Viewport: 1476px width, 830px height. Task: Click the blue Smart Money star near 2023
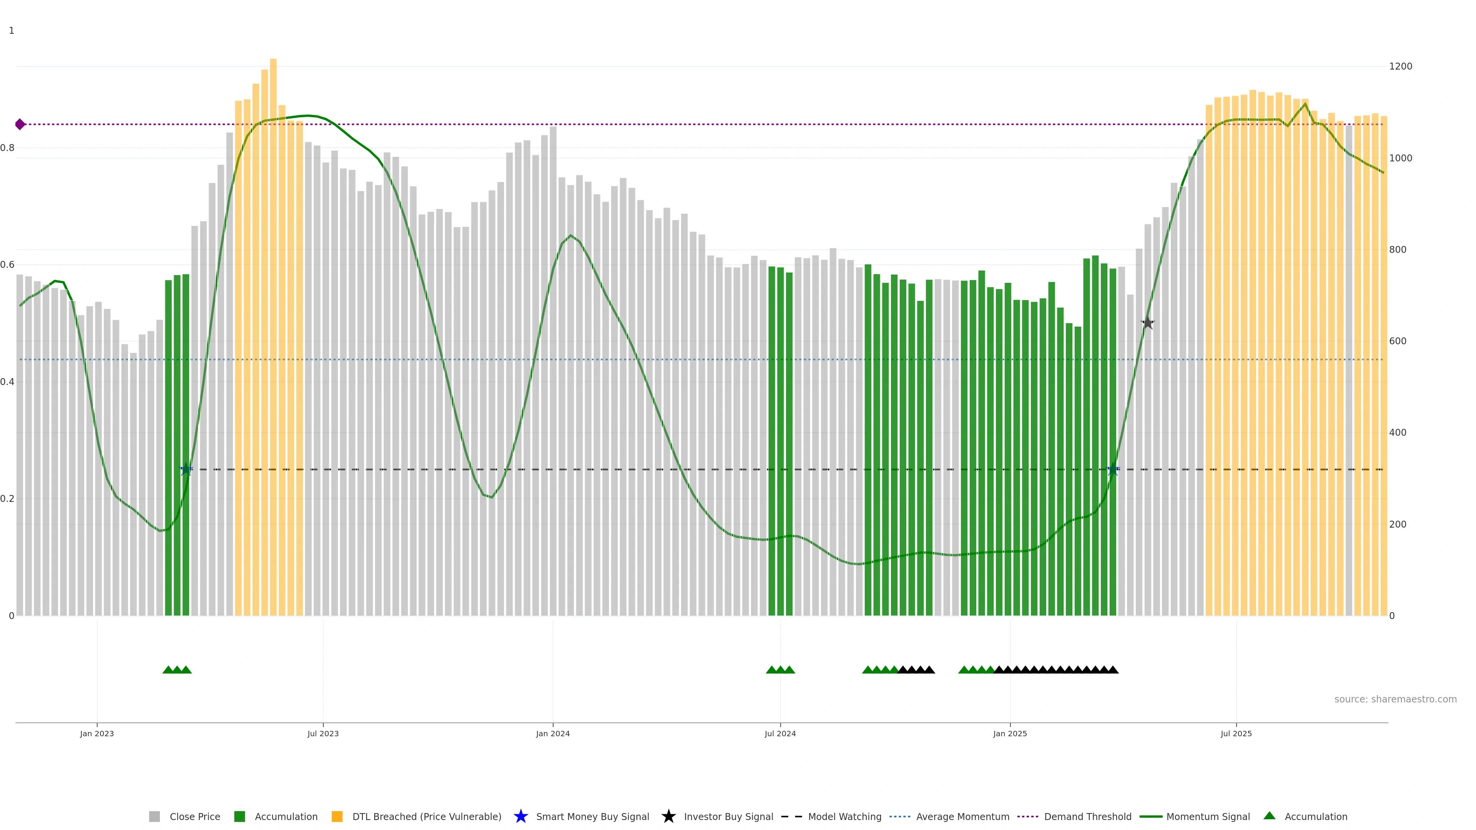pyautogui.click(x=186, y=470)
